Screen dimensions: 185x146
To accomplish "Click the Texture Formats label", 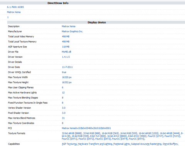I will [17, 133].
